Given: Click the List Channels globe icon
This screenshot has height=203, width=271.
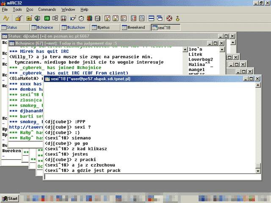Looking at the screenshot, I should coord(37,18).
